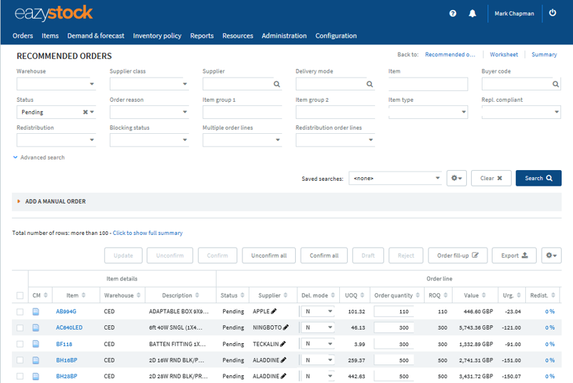Tick the checkbox for row AC640LED
The width and height of the screenshot is (573, 383).
tap(20, 328)
